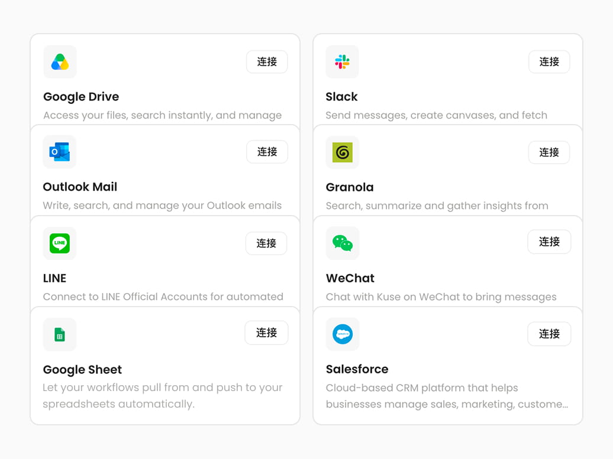Connect Granola via 连接 button

549,152
